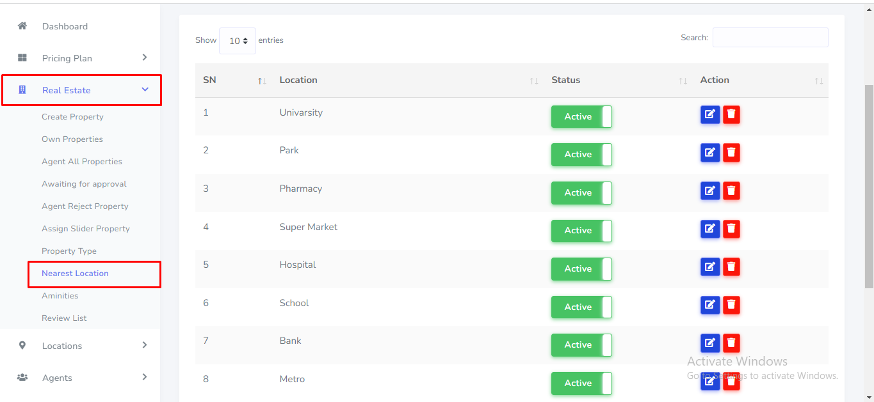Edit the Pharmacy location entry
This screenshot has height=402, width=874.
(x=710, y=190)
